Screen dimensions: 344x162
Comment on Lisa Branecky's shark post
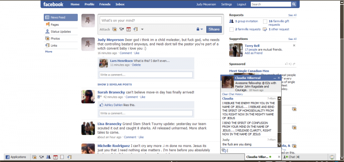click(x=130, y=137)
